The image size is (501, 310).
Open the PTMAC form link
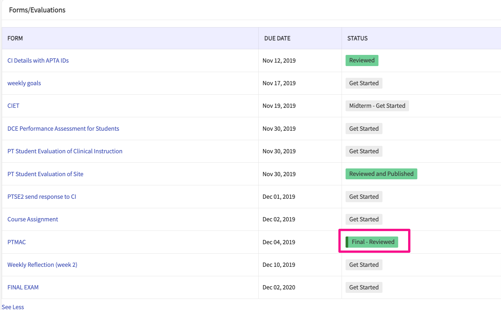coord(17,242)
